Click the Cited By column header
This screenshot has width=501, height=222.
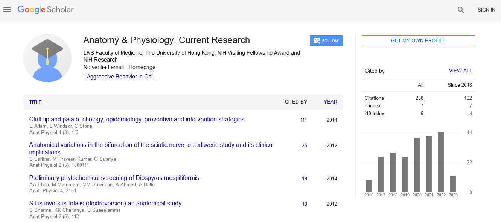[x=295, y=102]
